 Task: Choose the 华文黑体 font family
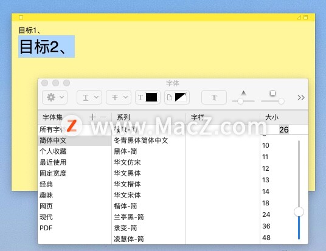[x=148, y=173]
